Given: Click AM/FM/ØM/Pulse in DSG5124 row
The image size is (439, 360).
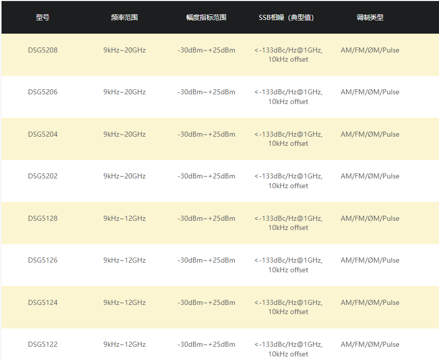Looking at the screenshot, I should [x=370, y=302].
